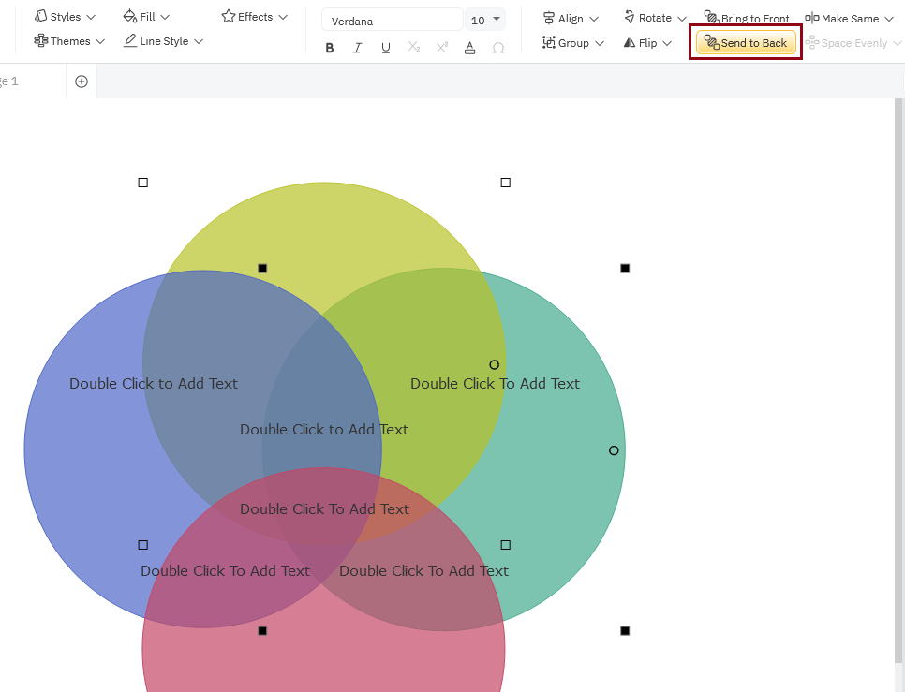Toggle underline text formatting

point(386,47)
